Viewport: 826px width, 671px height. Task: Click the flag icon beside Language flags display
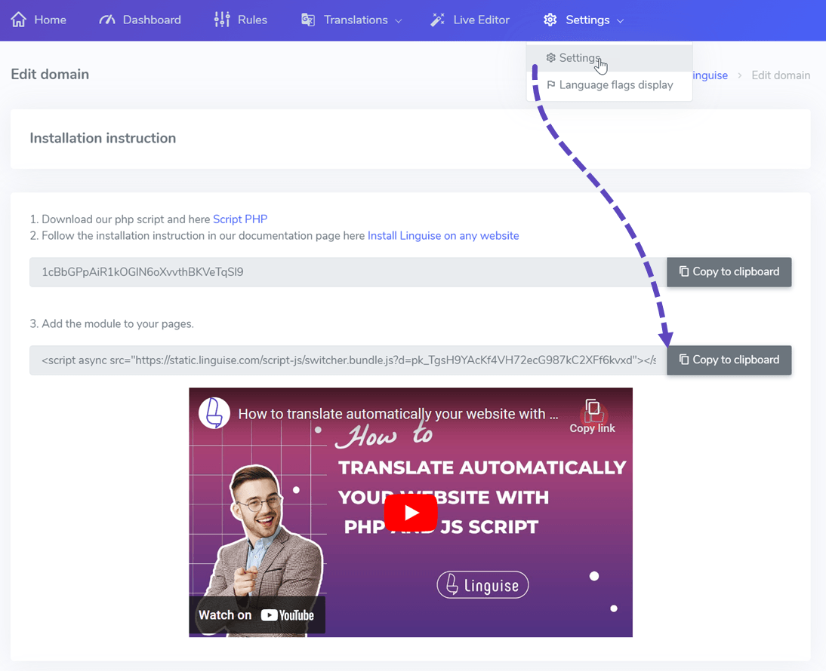point(551,84)
